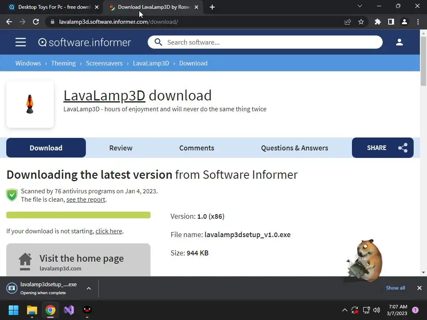
Task: Open Chrome three-dot menu
Action: click(x=418, y=22)
